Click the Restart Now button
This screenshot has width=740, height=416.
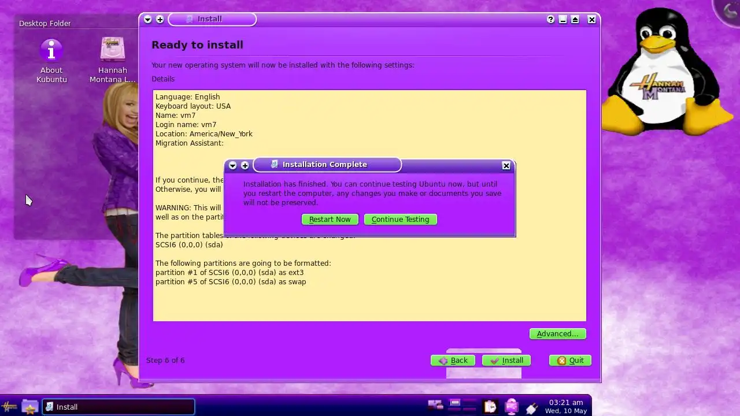point(330,220)
